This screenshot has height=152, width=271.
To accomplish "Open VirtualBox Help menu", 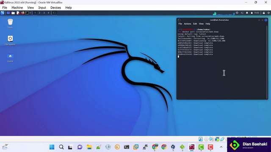I will (x=69, y=8).
